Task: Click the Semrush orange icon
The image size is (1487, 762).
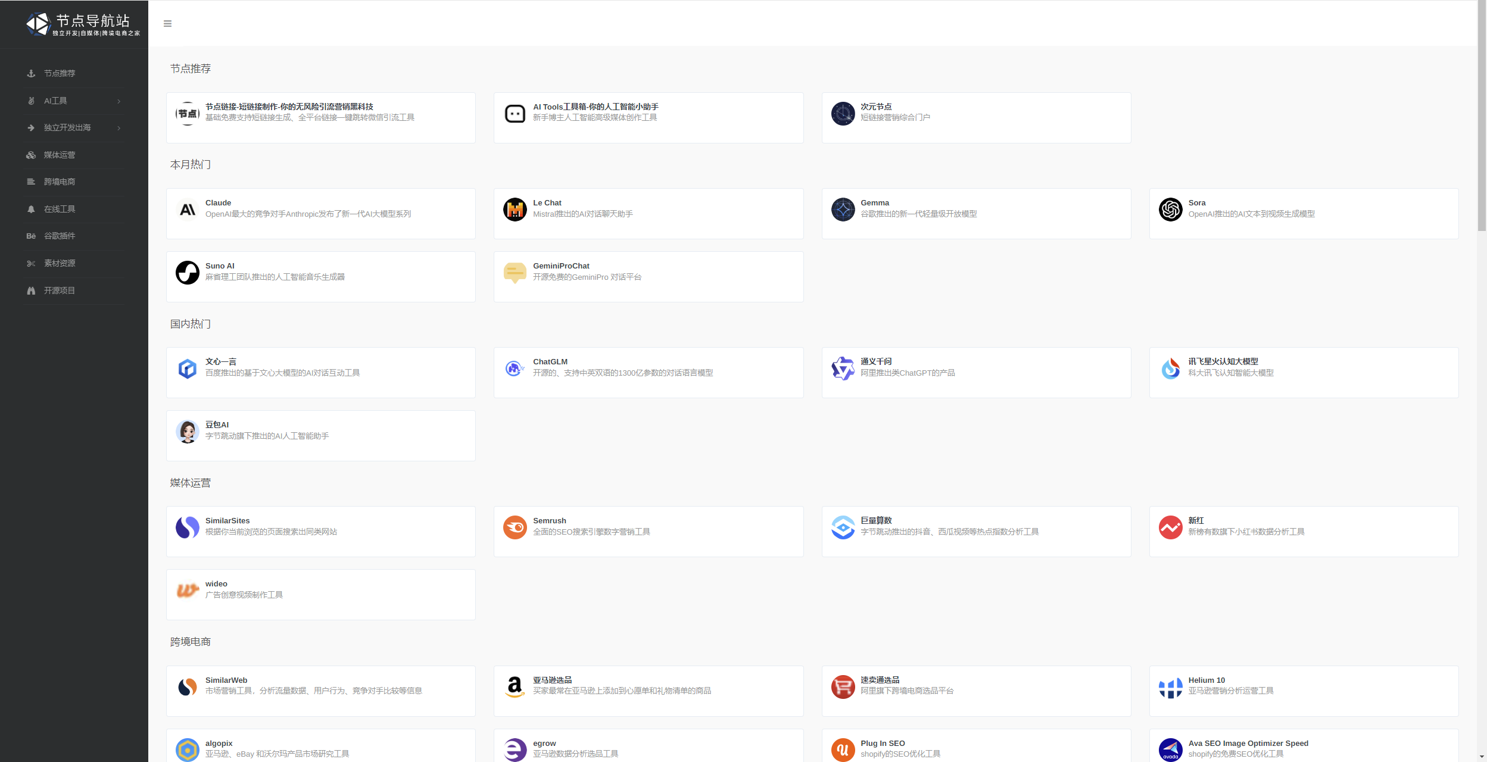Action: (x=515, y=527)
